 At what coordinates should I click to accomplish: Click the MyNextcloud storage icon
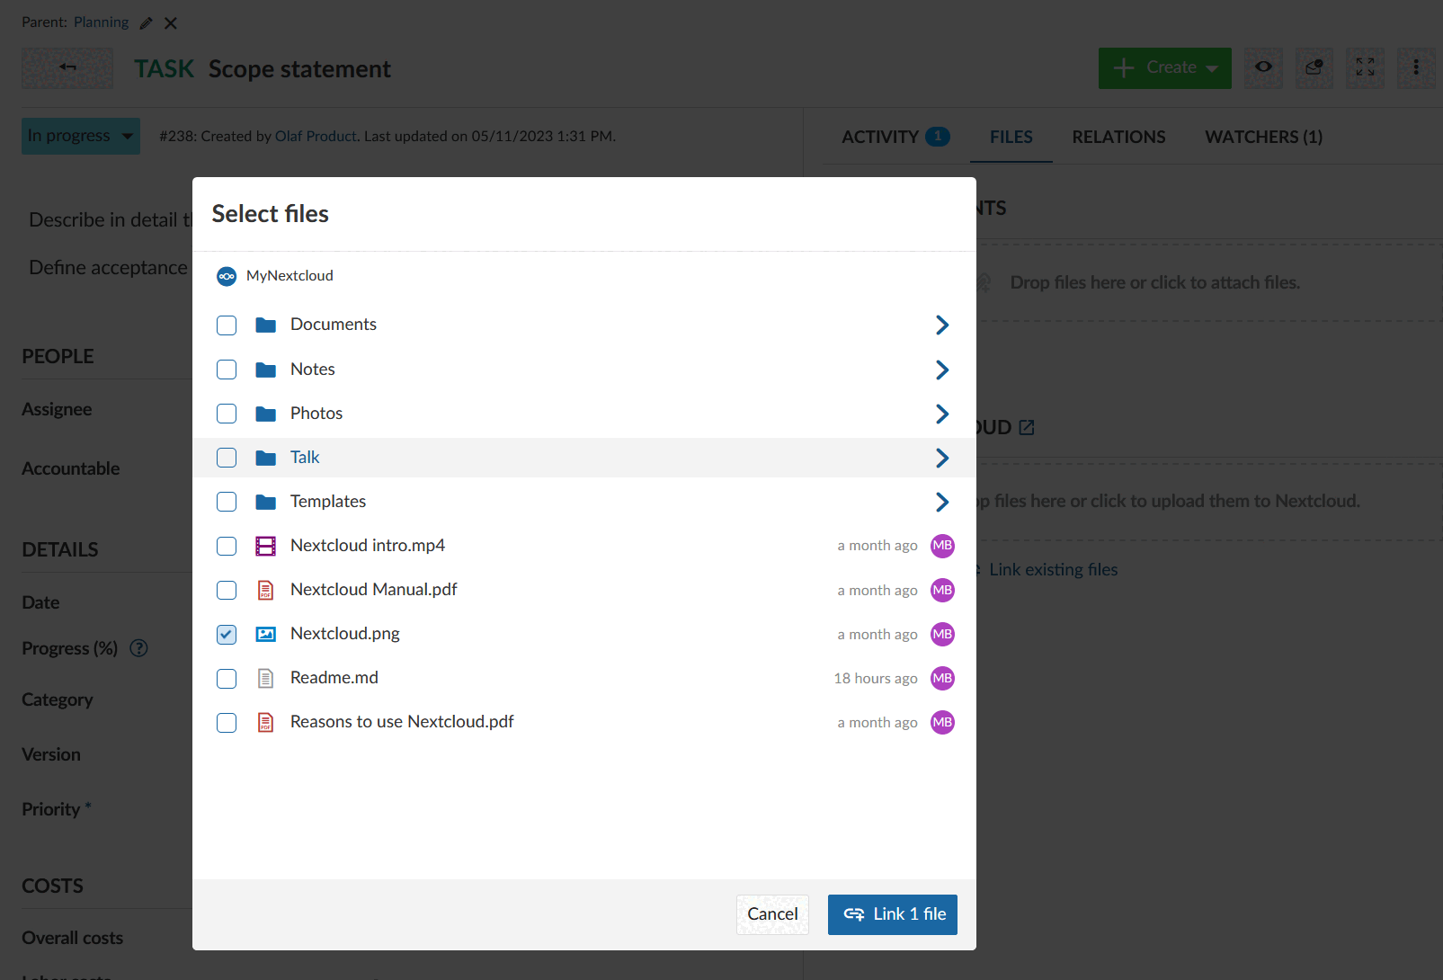(227, 276)
